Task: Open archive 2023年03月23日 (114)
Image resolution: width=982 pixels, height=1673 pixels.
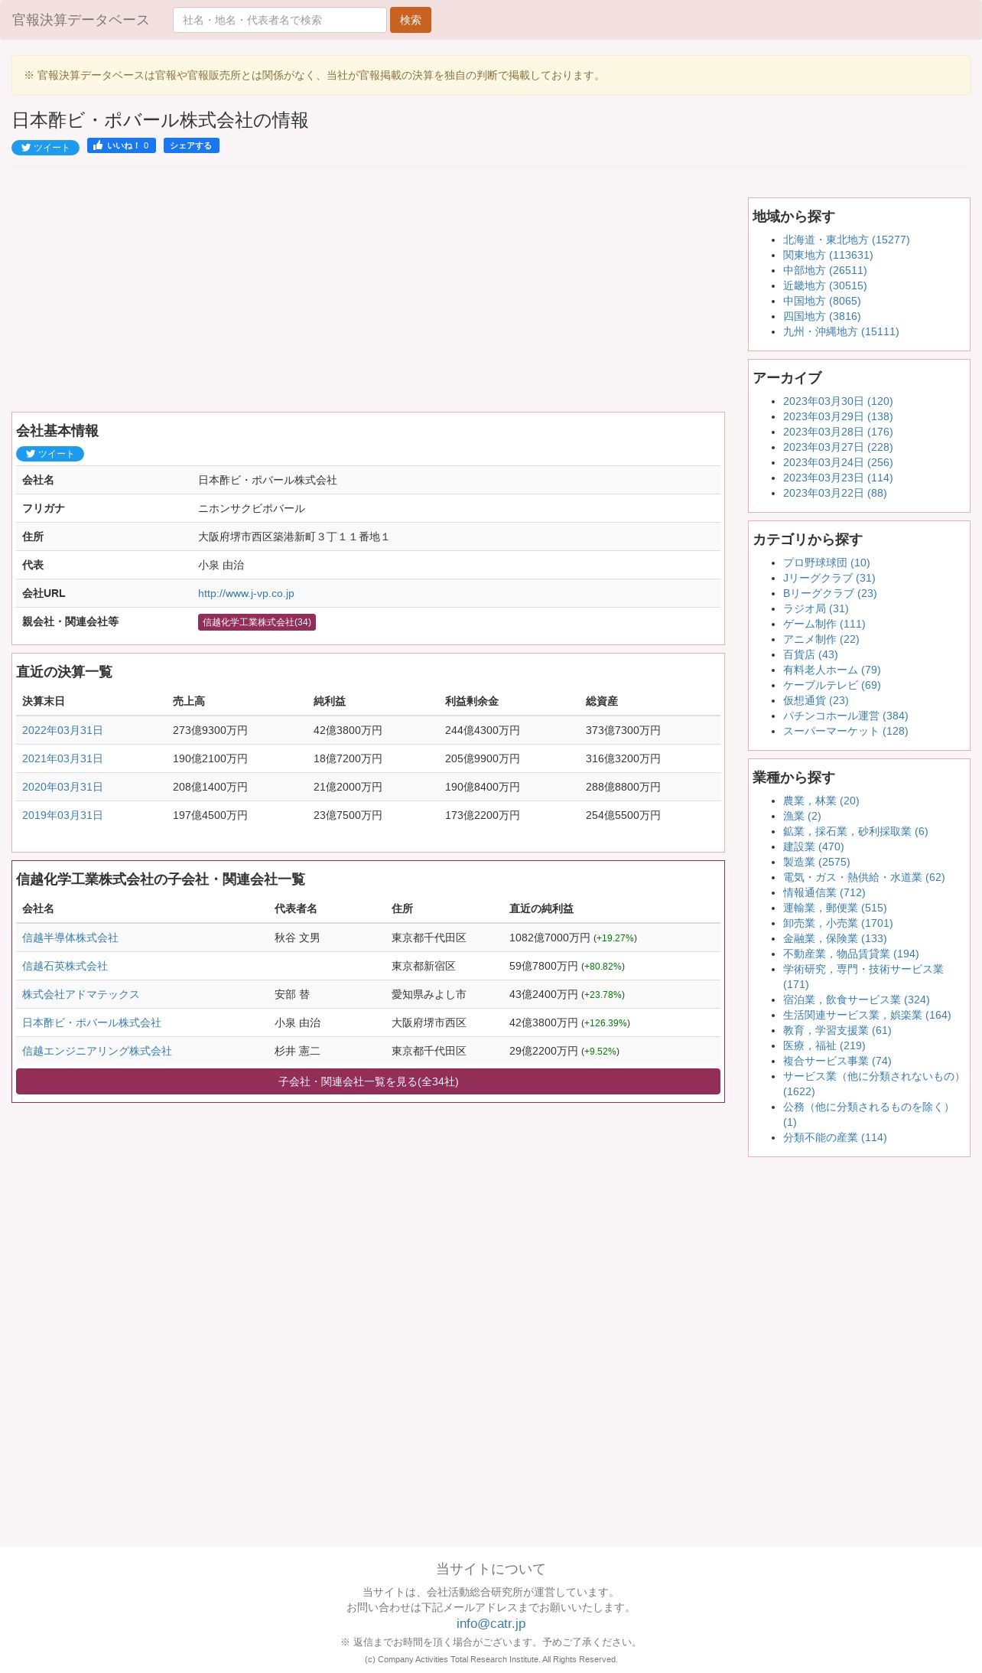Action: coord(837,478)
